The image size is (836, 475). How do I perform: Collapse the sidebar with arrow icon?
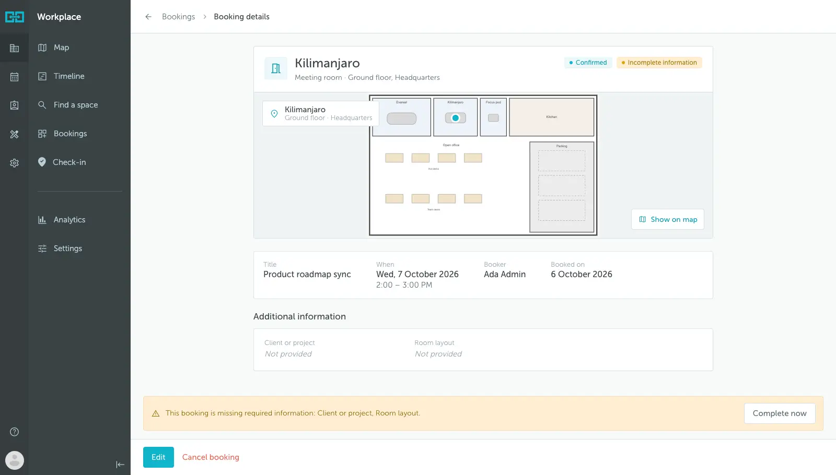(x=120, y=465)
